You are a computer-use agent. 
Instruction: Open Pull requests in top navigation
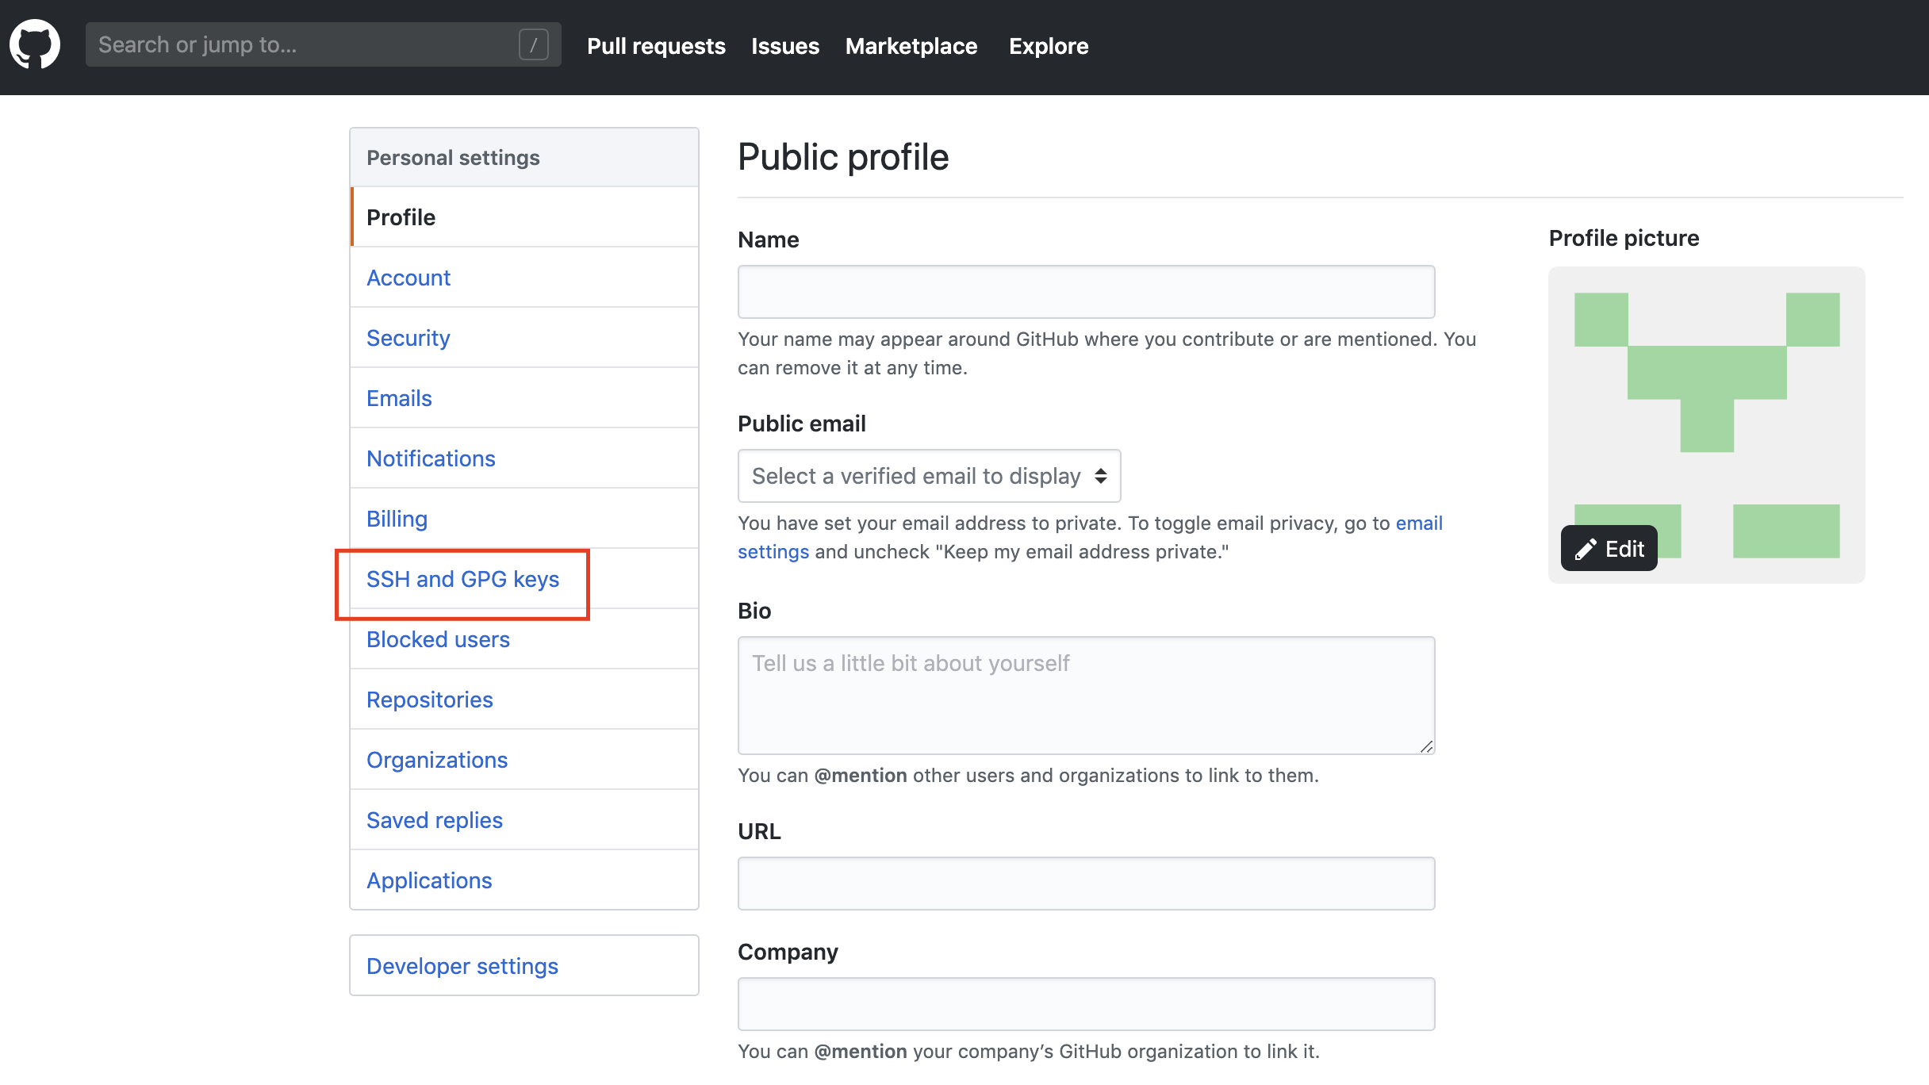(x=655, y=46)
